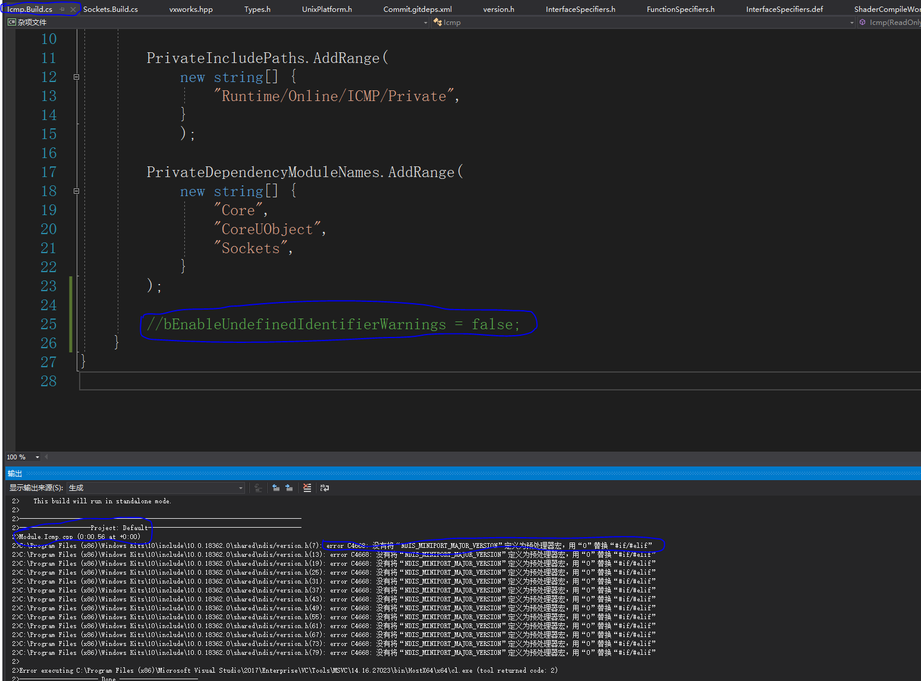Click the "CoreUObject" string on line 20
Screen dimensions: 921x681
268,229
